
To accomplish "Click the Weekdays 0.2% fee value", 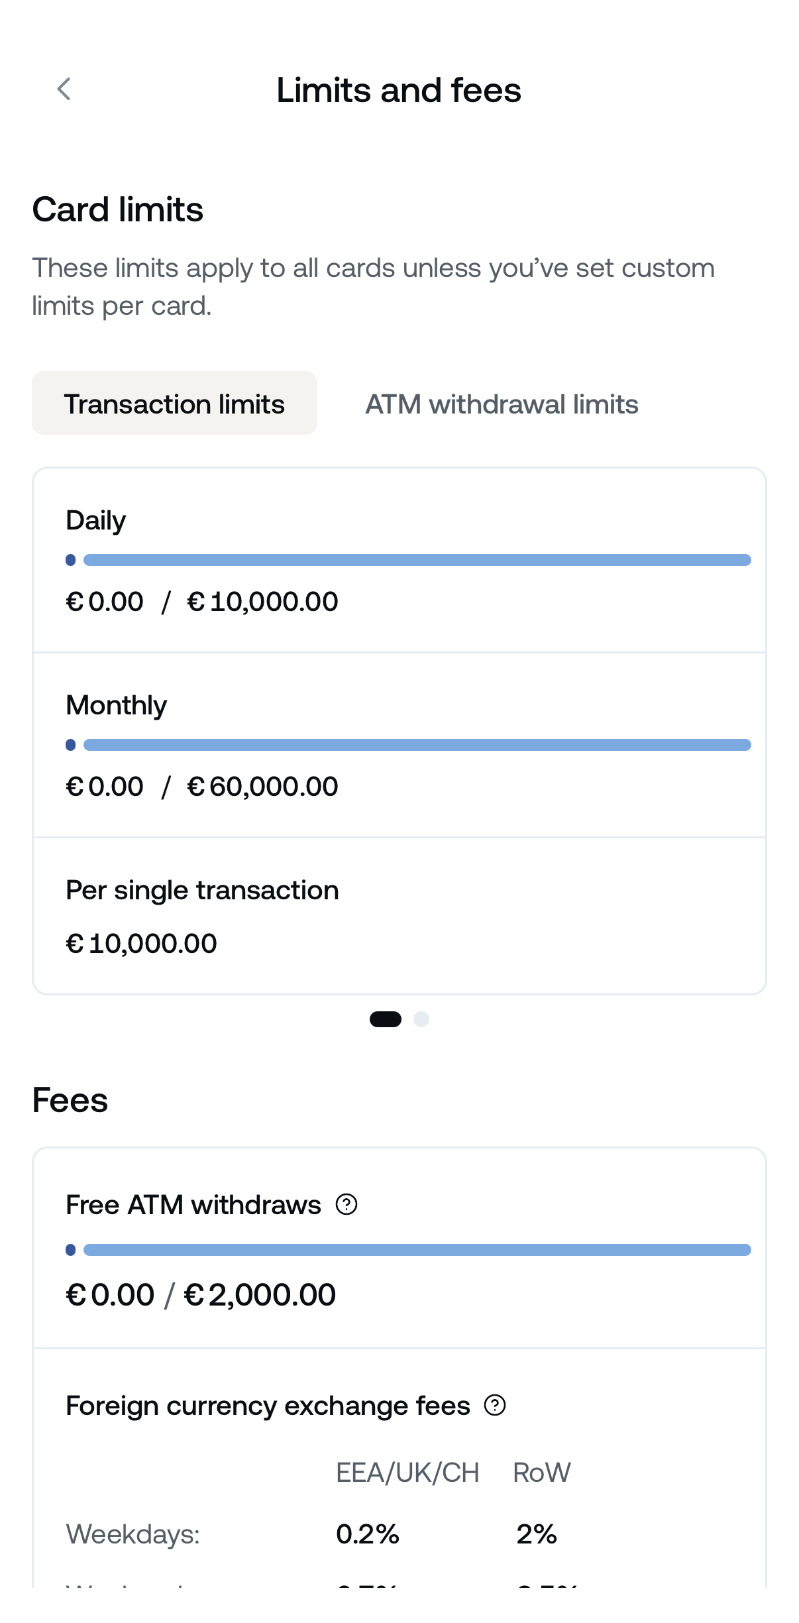I will (368, 1534).
